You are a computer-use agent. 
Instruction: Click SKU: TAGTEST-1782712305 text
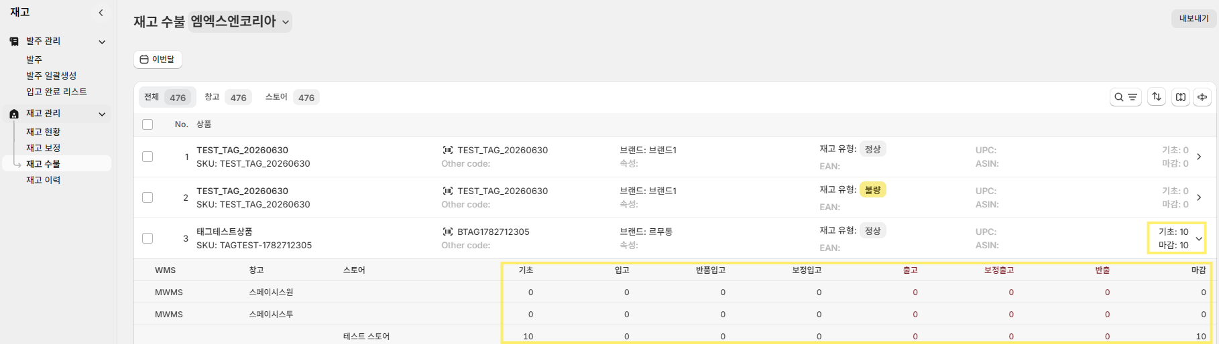click(254, 246)
